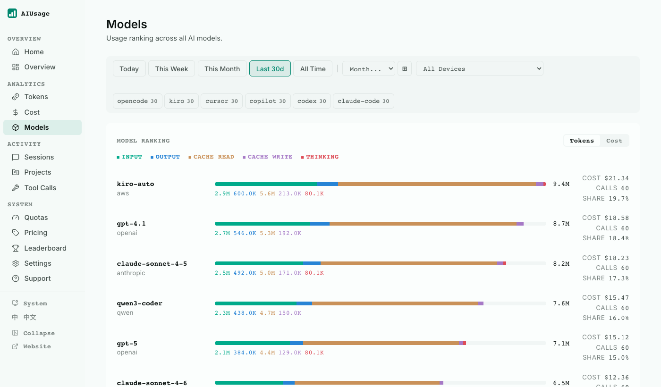Toggle the kiro source filter

pyautogui.click(x=182, y=101)
